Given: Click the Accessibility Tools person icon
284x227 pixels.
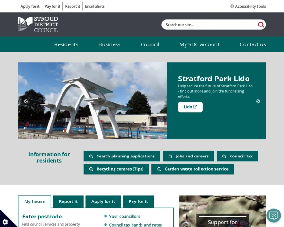Looking at the screenshot, I should (x=232, y=6).
